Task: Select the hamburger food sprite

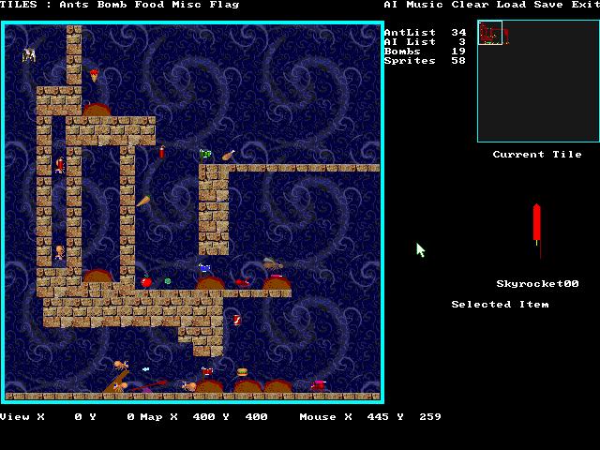Action: tap(242, 372)
